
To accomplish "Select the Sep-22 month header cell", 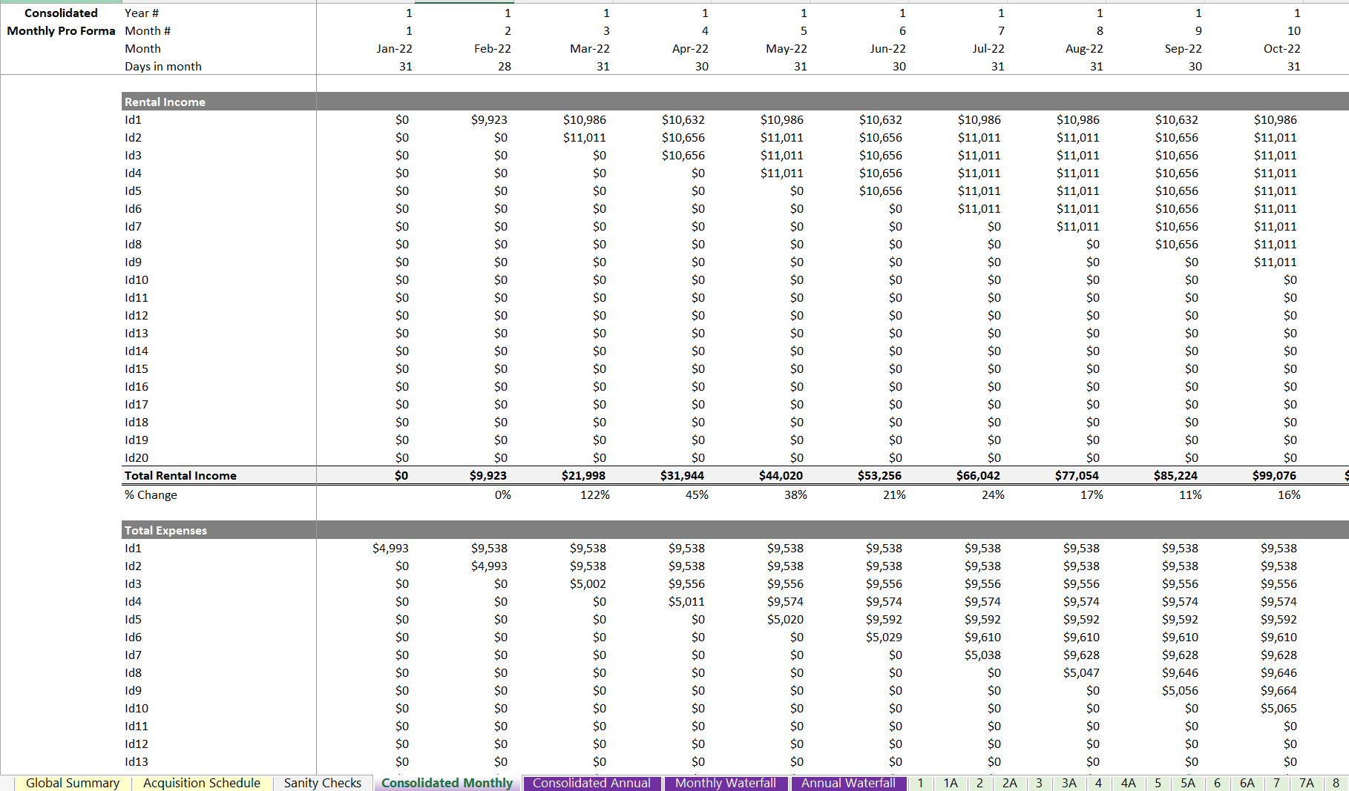I will [x=1184, y=49].
